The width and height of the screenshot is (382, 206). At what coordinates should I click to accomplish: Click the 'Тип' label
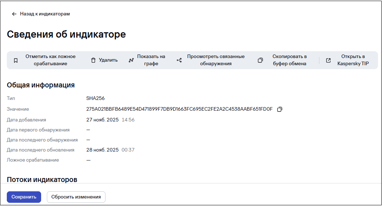tap(11, 99)
